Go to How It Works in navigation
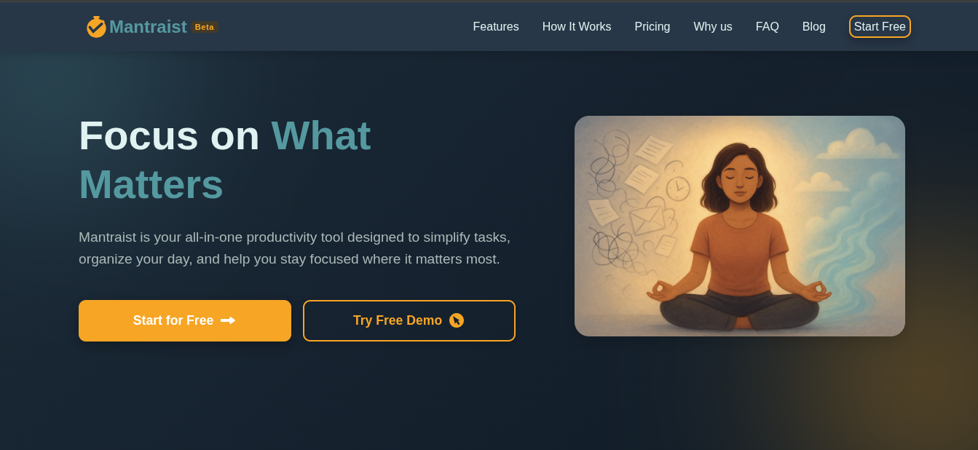The height and width of the screenshot is (450, 978). tap(577, 27)
